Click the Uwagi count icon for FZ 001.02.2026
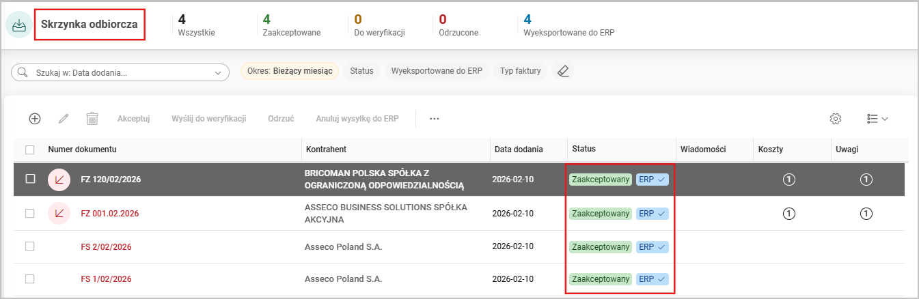Screen dimensions: 919x299 866,214
